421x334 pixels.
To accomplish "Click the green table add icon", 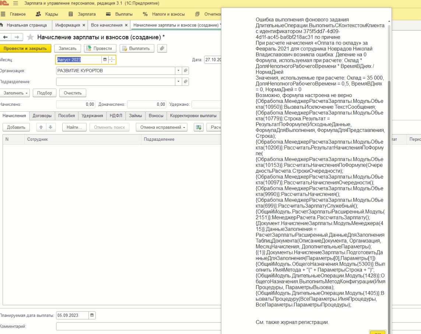I will point(199,127).
